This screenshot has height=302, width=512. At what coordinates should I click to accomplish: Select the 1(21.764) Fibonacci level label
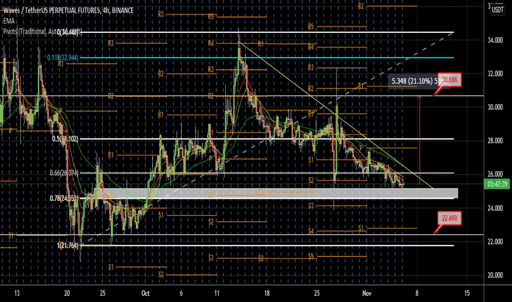[68, 245]
